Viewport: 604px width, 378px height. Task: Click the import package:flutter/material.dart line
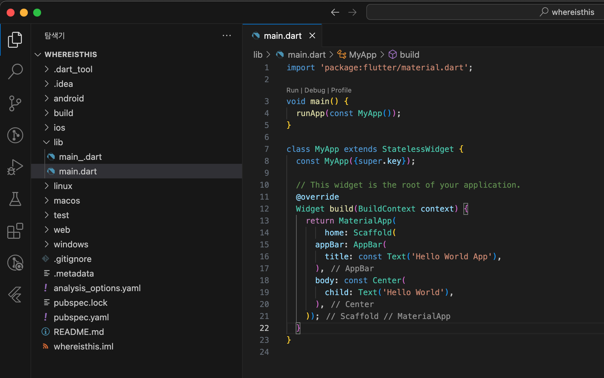tap(380, 67)
